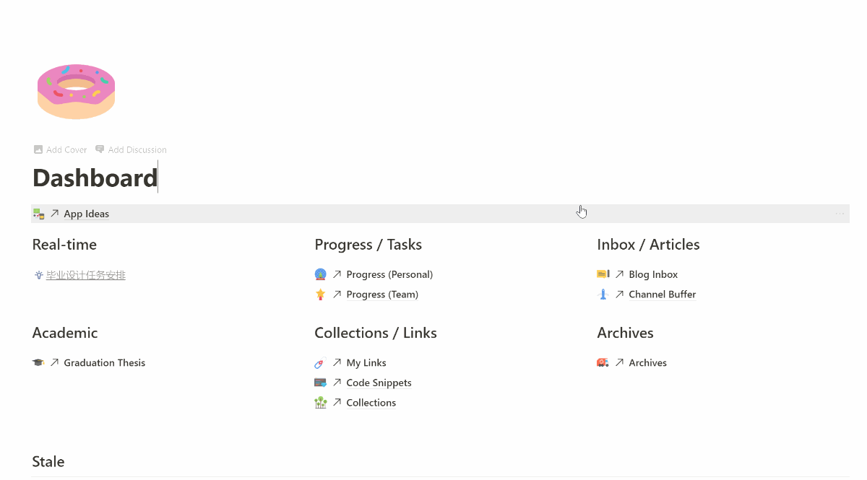The height and width of the screenshot is (480, 867).
Task: Click the Add Discussion speech bubble icon
Action: click(100, 149)
